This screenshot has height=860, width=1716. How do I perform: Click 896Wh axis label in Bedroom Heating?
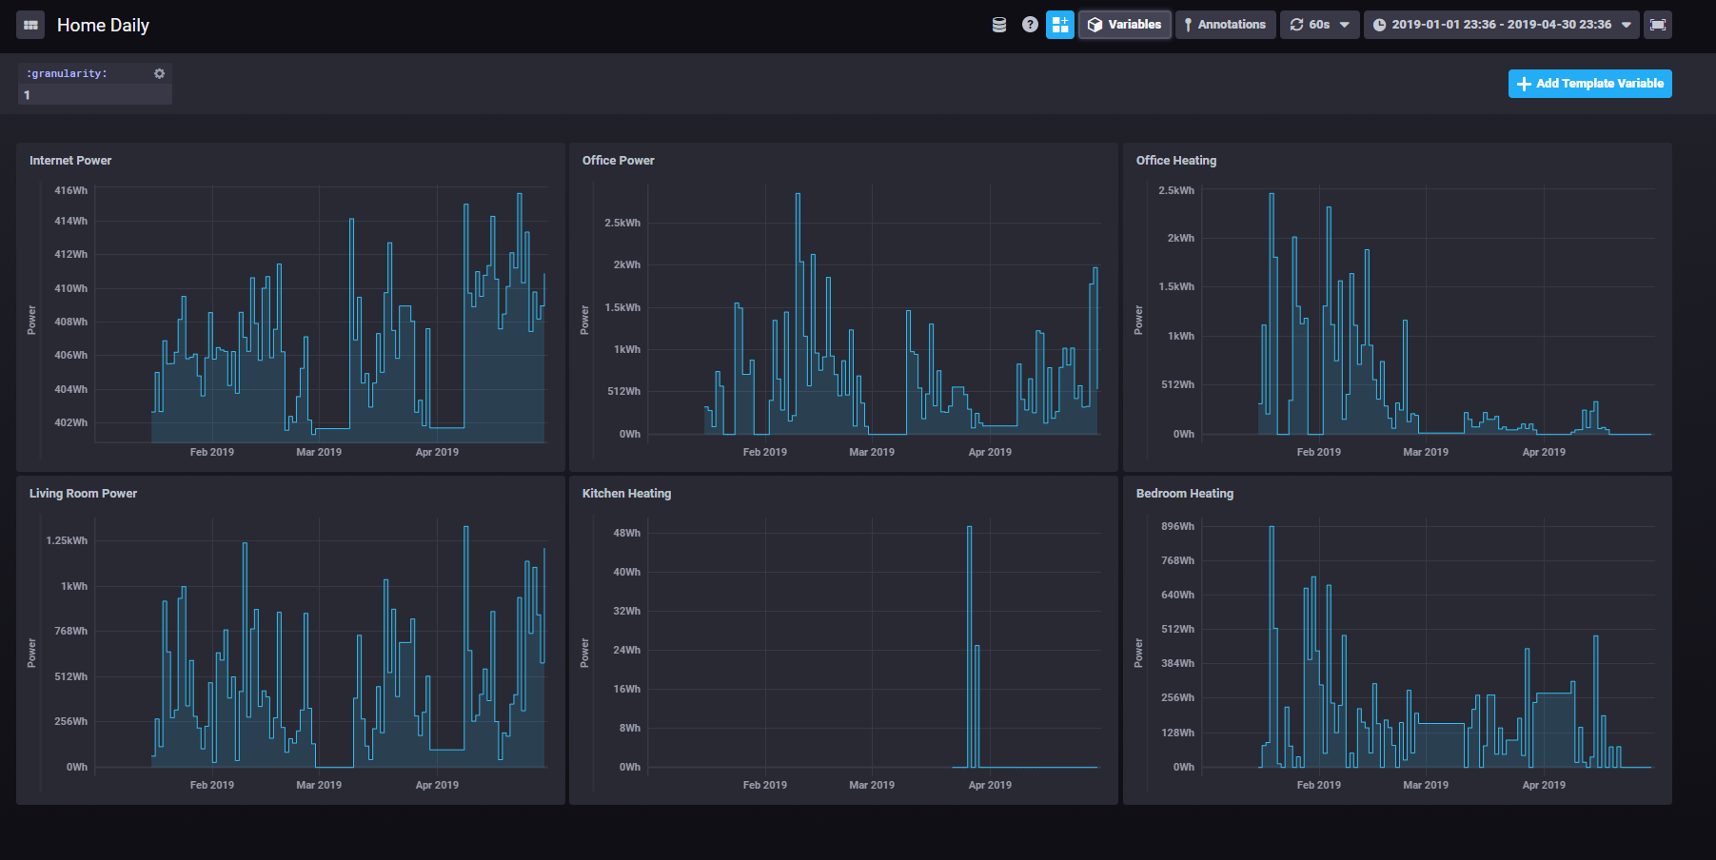[1178, 526]
